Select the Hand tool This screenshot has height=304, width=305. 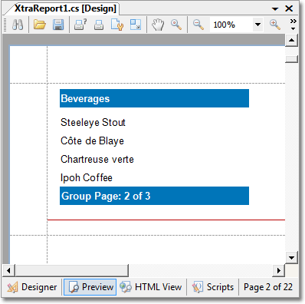[x=158, y=25]
